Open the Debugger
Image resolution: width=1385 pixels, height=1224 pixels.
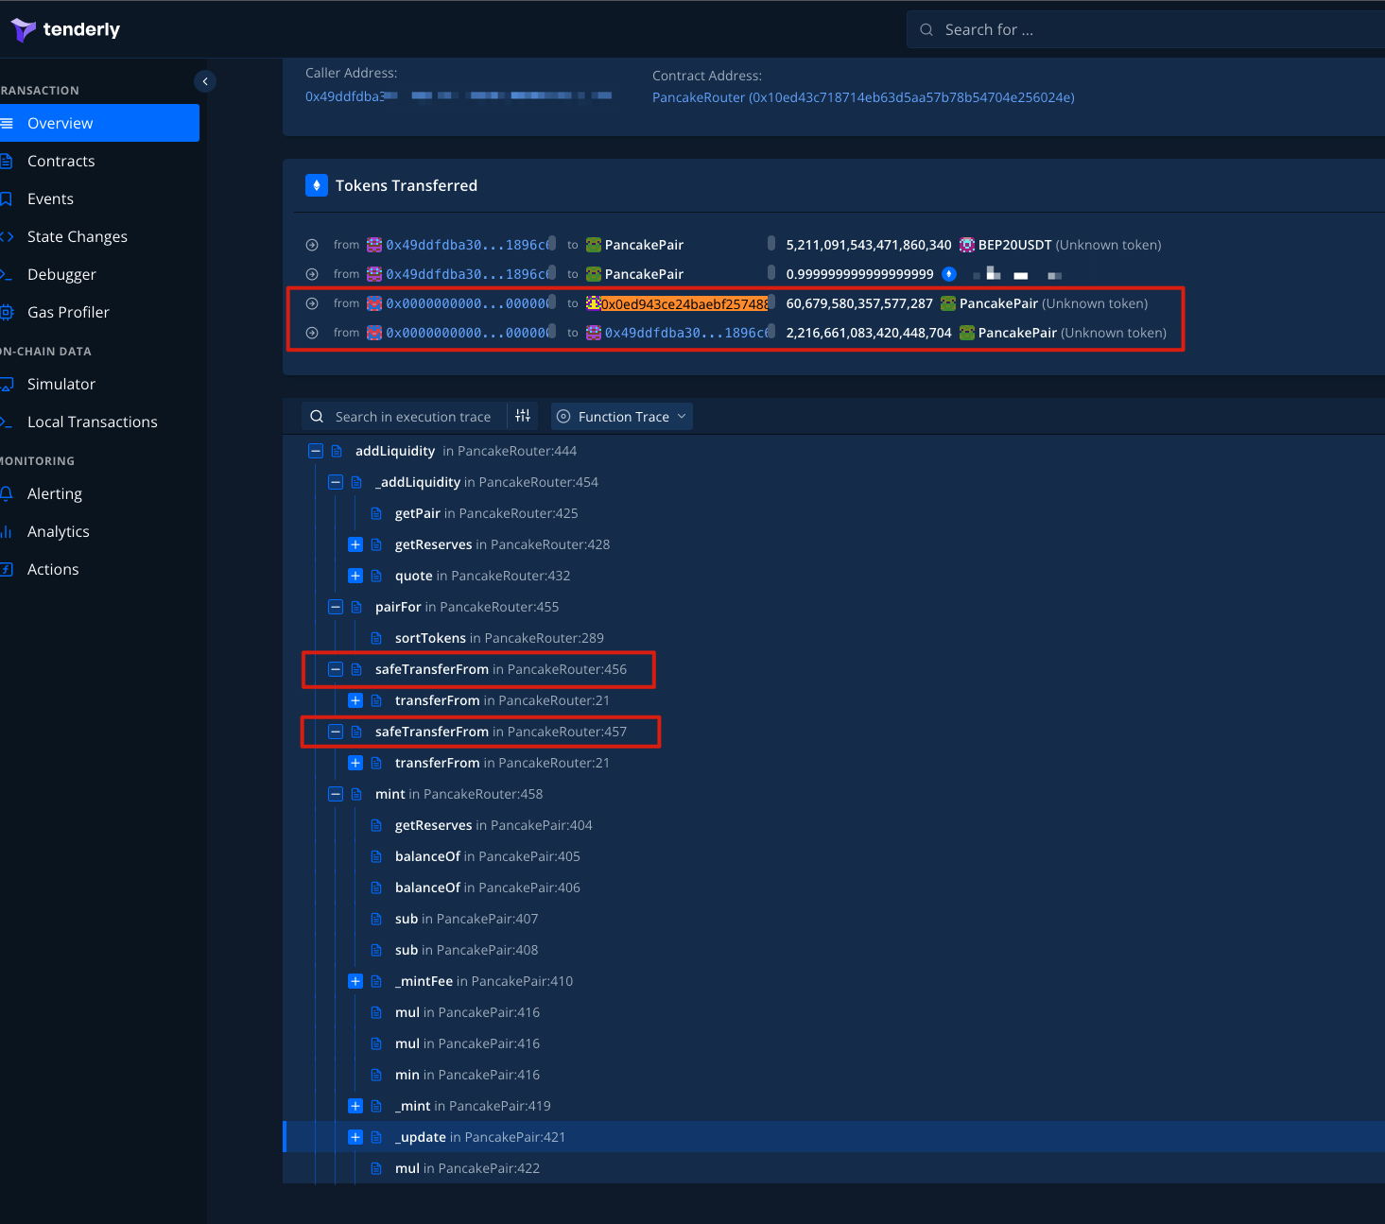[61, 274]
